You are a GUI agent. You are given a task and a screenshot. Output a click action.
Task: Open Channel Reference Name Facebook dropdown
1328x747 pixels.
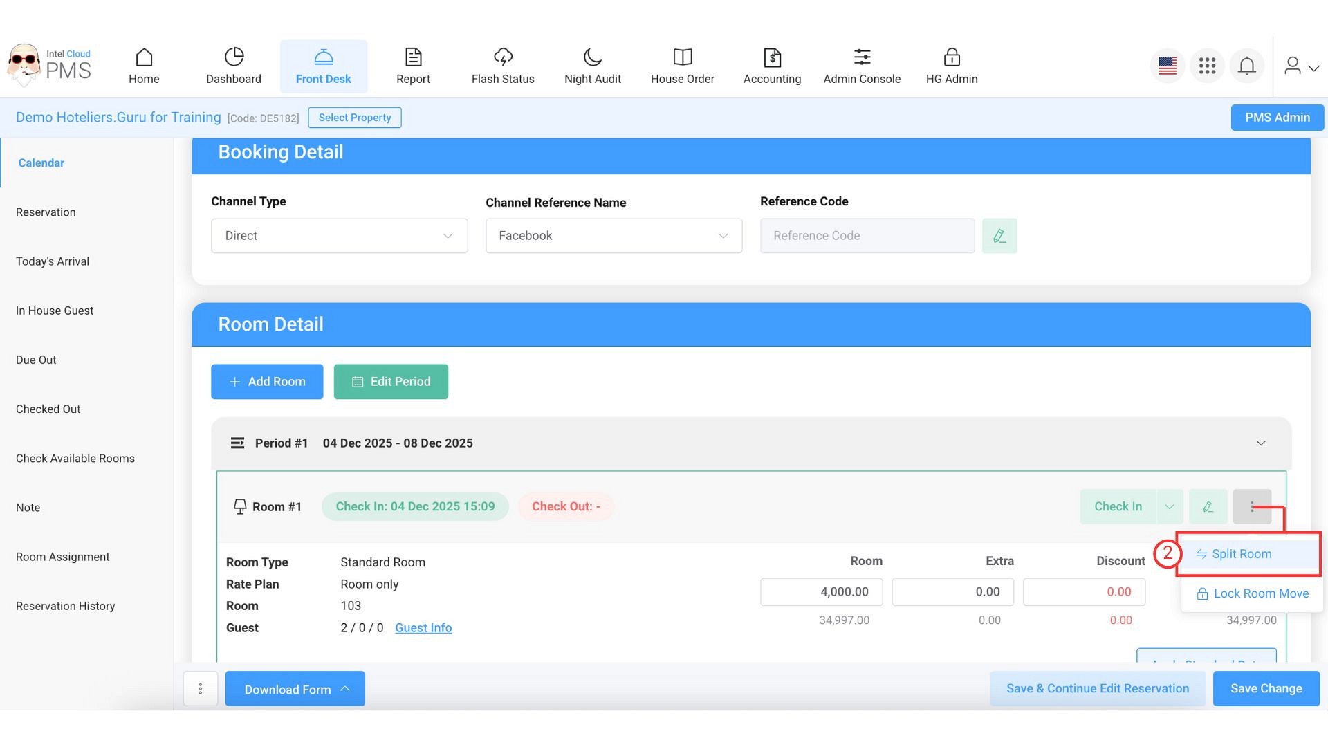coord(614,236)
